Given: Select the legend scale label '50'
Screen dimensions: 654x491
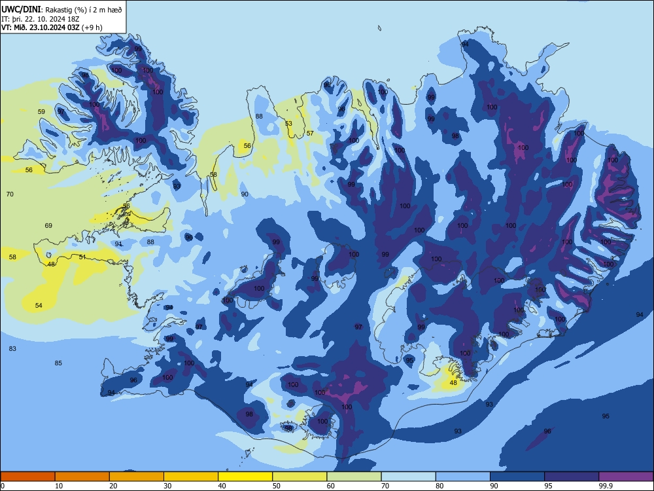Looking at the screenshot, I should coord(277,486).
